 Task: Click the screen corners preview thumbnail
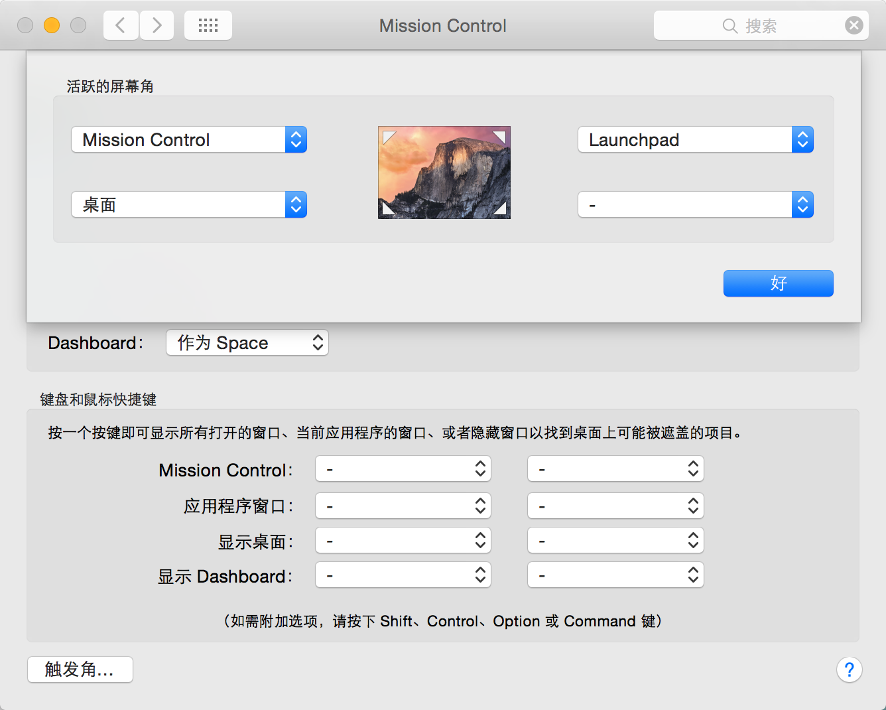pos(444,173)
